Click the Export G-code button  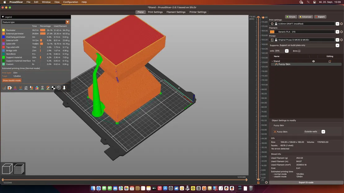(306, 183)
